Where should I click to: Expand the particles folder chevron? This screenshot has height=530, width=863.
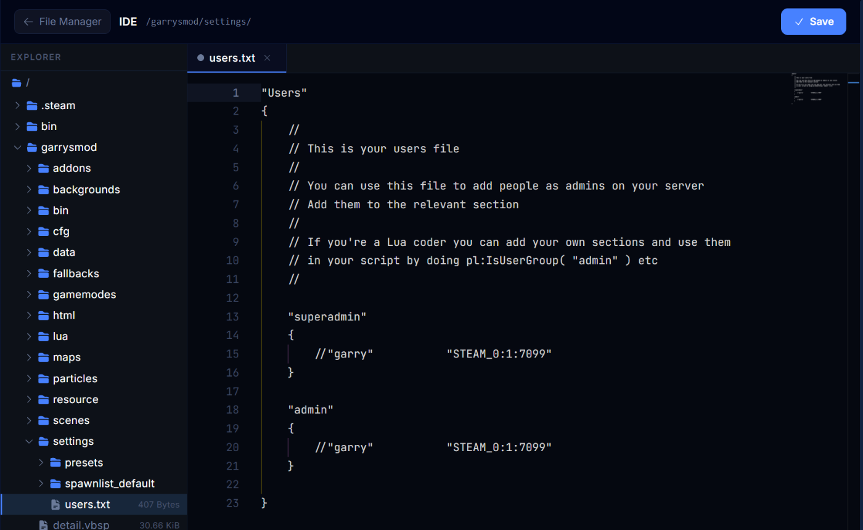(x=29, y=378)
